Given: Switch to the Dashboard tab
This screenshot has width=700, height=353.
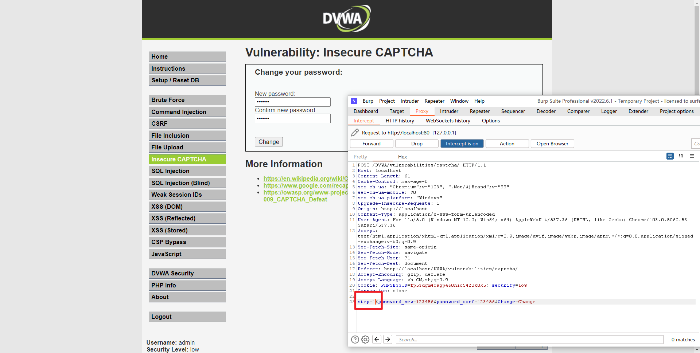Looking at the screenshot, I should click(366, 111).
